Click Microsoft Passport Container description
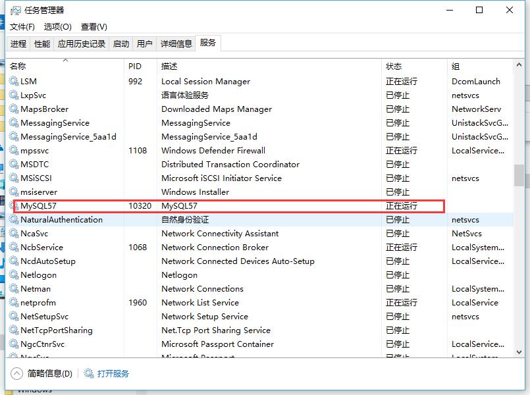This screenshot has width=530, height=395. (x=218, y=344)
